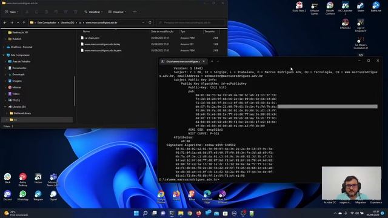Click the refresh button in Explorer address bar
The image size is (388, 218).
point(150,22)
